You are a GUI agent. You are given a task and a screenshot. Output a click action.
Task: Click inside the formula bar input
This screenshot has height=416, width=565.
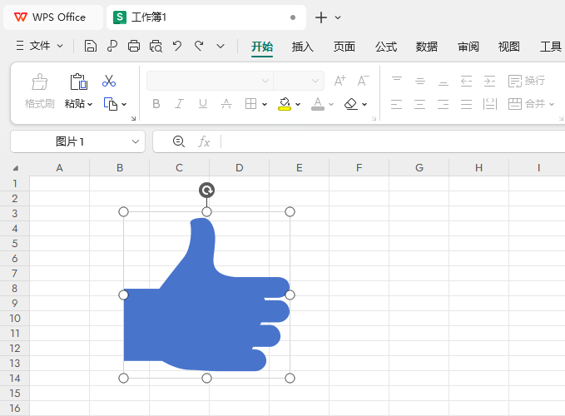coord(392,141)
